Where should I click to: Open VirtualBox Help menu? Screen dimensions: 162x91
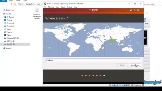point(75,7)
